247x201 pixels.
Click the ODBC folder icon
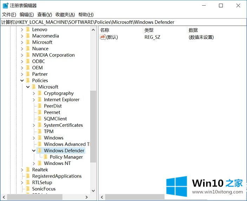point(28,61)
